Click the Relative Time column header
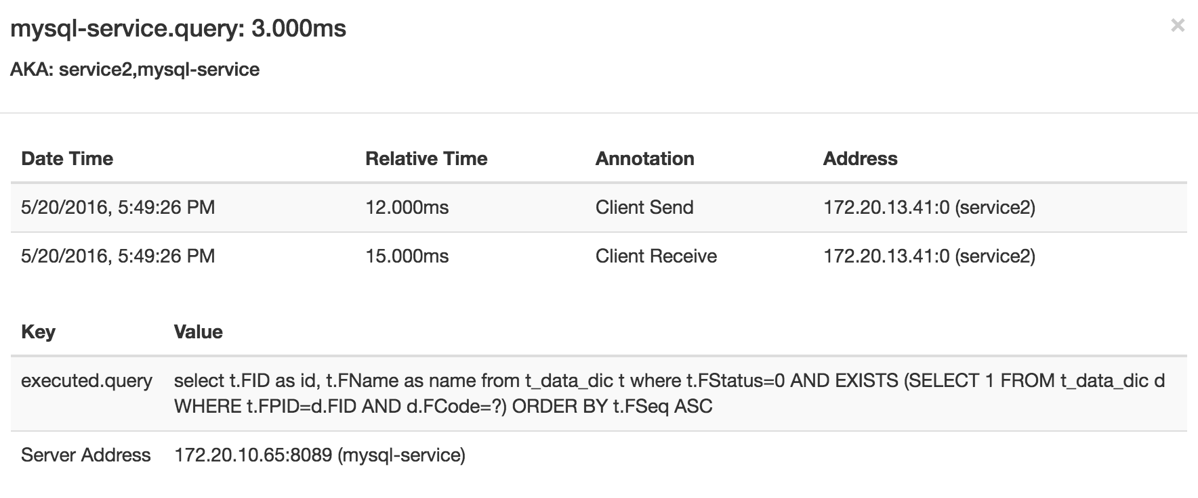1198x498 pixels. coord(426,158)
